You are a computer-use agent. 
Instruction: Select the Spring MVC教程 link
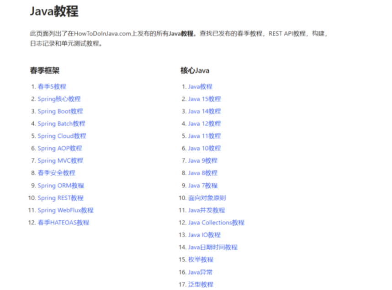(60, 161)
